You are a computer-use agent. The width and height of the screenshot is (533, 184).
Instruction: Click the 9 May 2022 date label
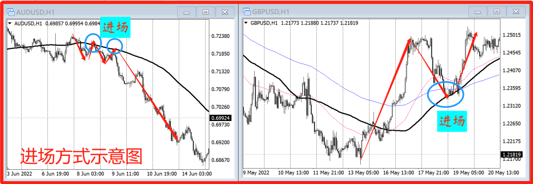tap(257, 173)
